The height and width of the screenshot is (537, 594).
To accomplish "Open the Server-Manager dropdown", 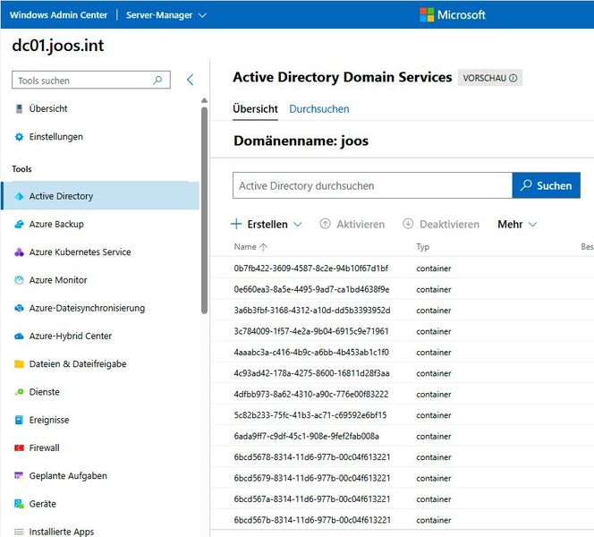I will tap(165, 15).
